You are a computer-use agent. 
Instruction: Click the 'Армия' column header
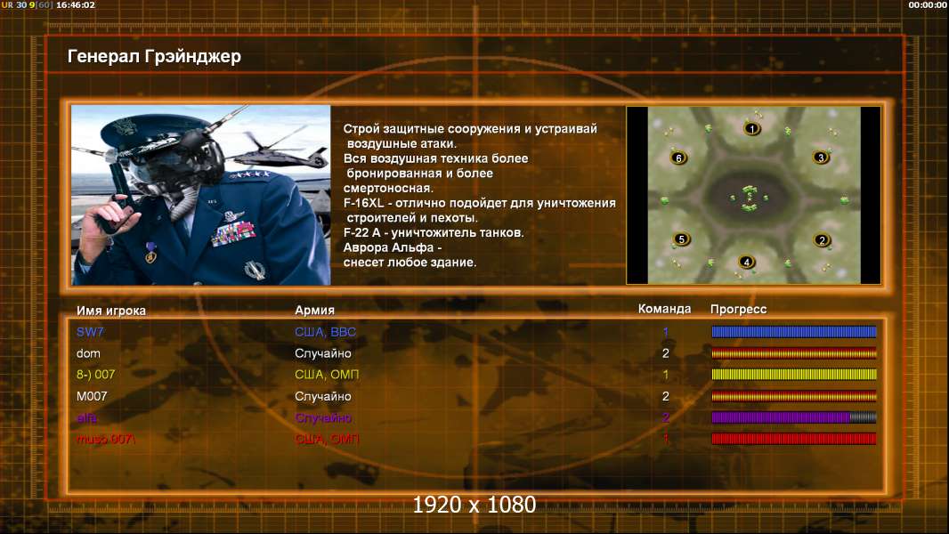coord(315,311)
